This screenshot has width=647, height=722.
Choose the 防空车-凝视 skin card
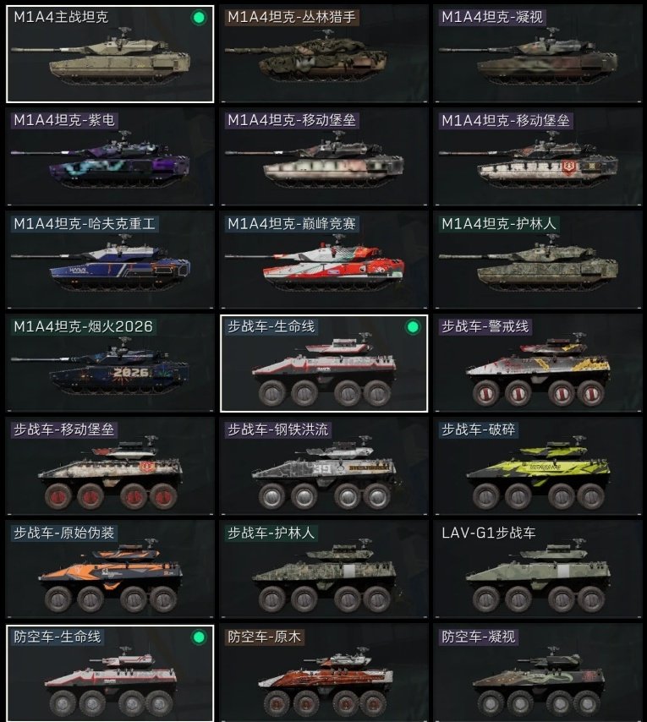coord(537,673)
